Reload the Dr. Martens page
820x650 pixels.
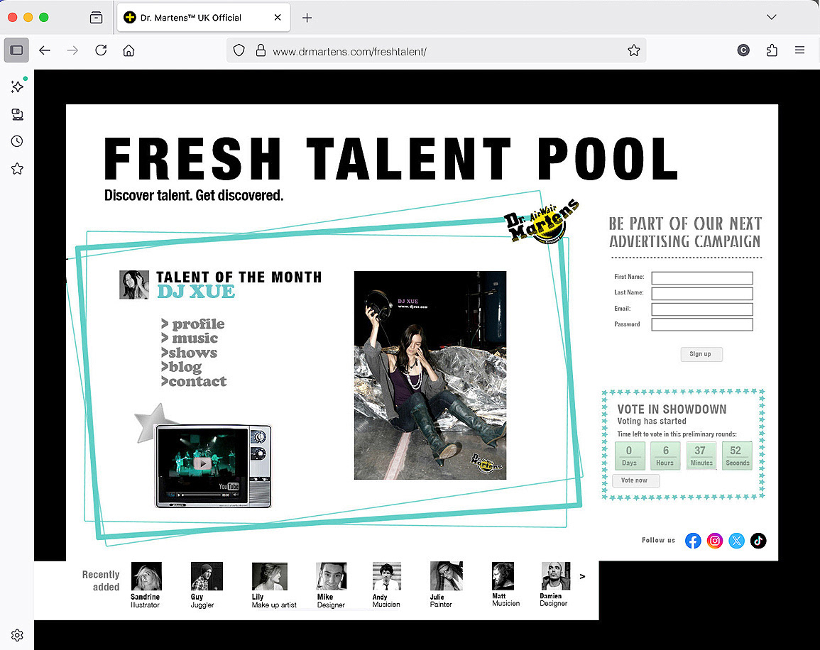[101, 50]
